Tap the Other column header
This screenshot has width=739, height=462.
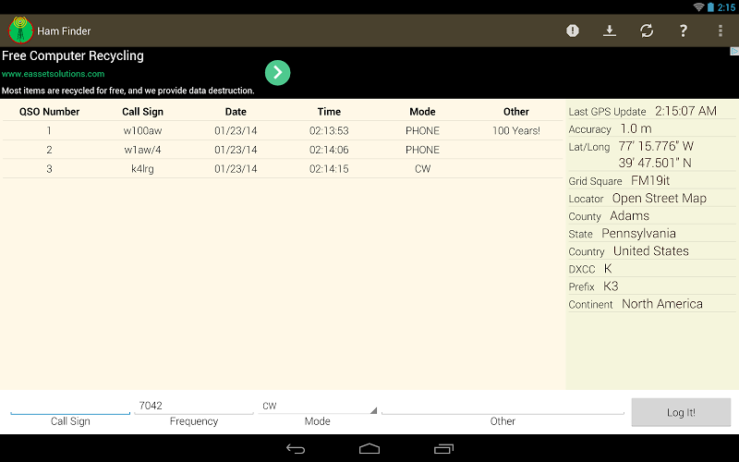pos(516,112)
